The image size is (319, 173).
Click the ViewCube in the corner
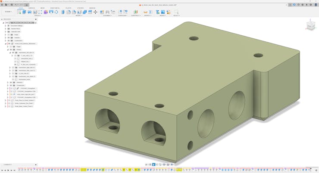click(310, 26)
